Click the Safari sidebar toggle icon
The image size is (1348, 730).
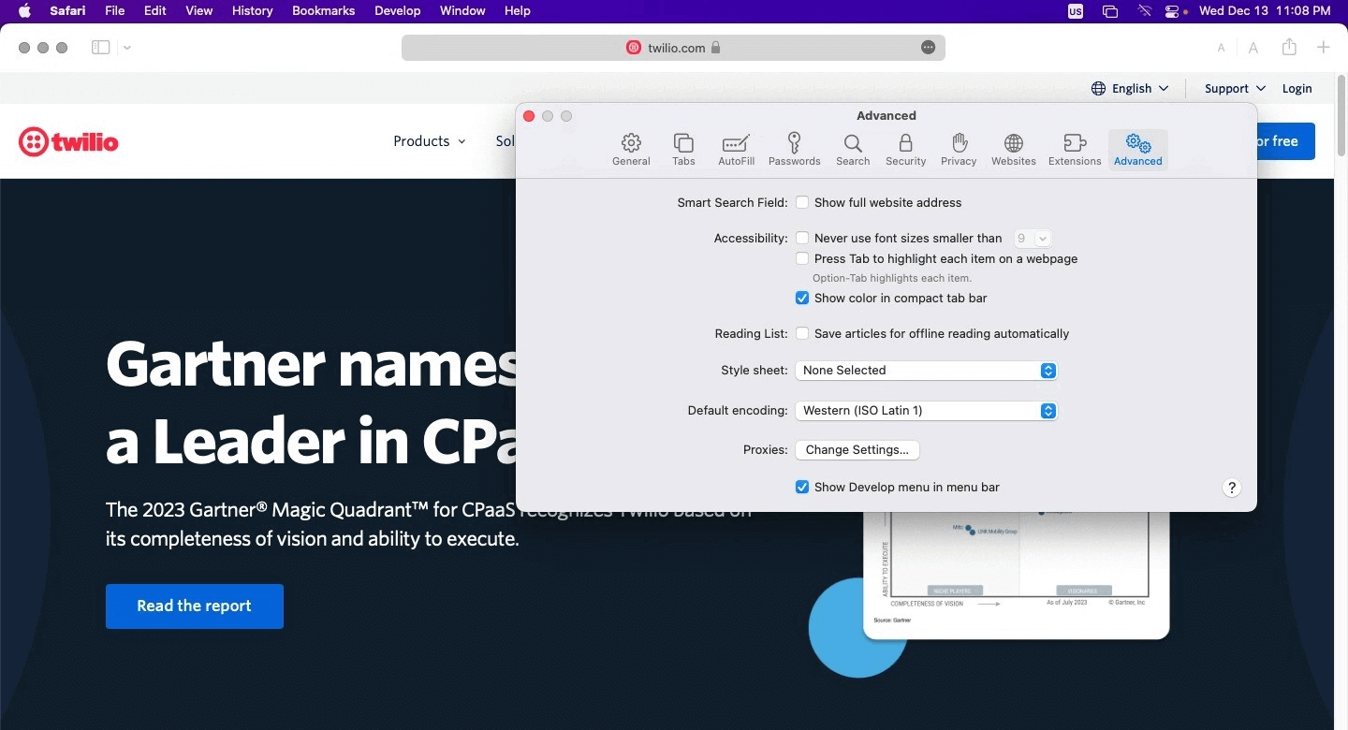point(101,48)
